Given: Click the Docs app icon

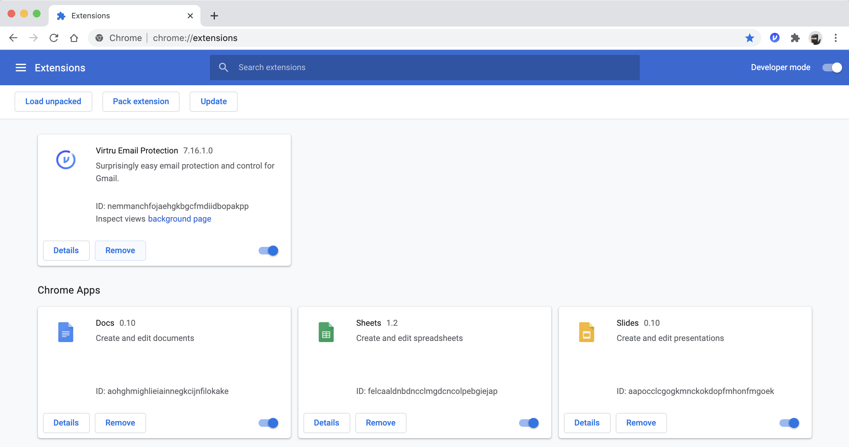Looking at the screenshot, I should tap(65, 332).
